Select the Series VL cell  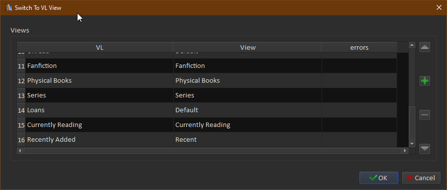tap(99, 95)
